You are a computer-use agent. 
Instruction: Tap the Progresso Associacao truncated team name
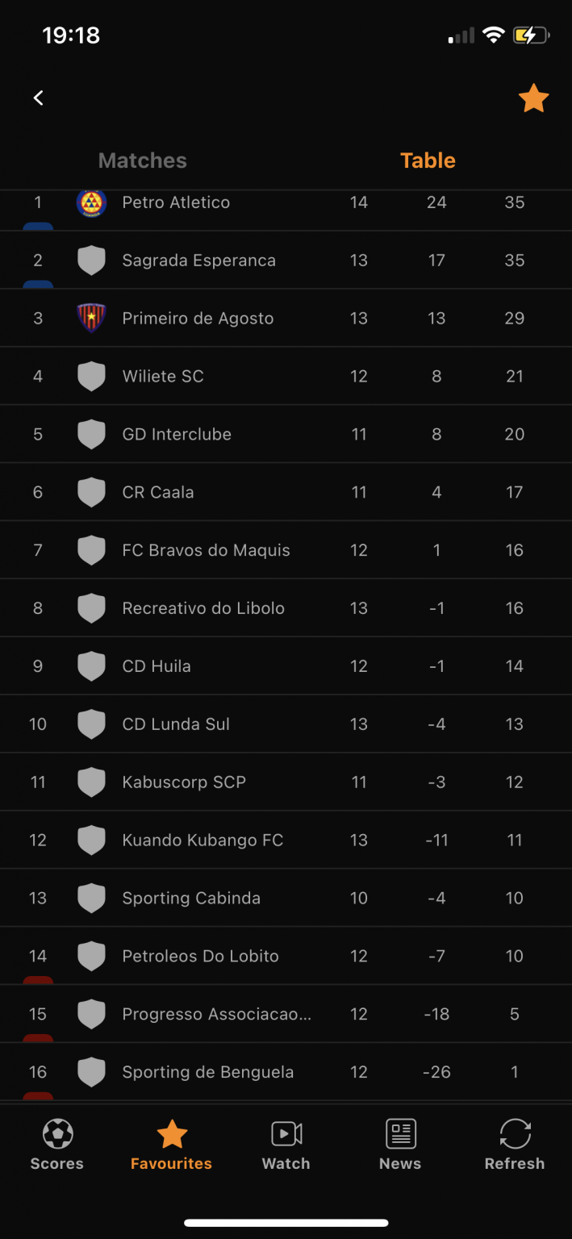[216, 1014]
